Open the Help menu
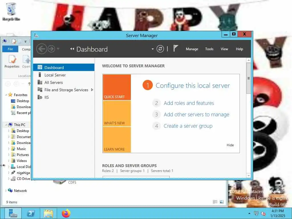The width and height of the screenshot is (292, 219). [239, 49]
